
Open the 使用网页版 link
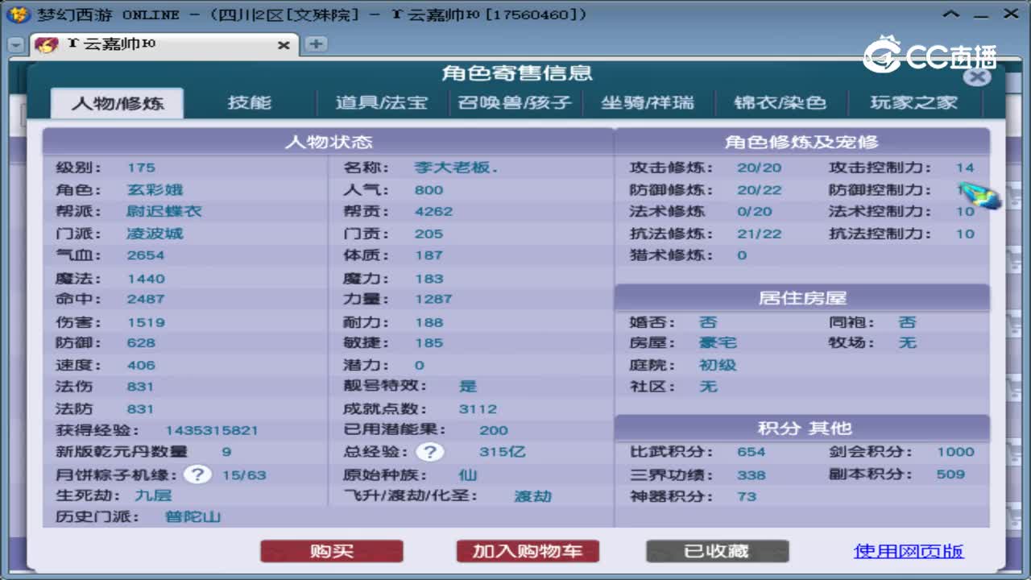coord(909,551)
